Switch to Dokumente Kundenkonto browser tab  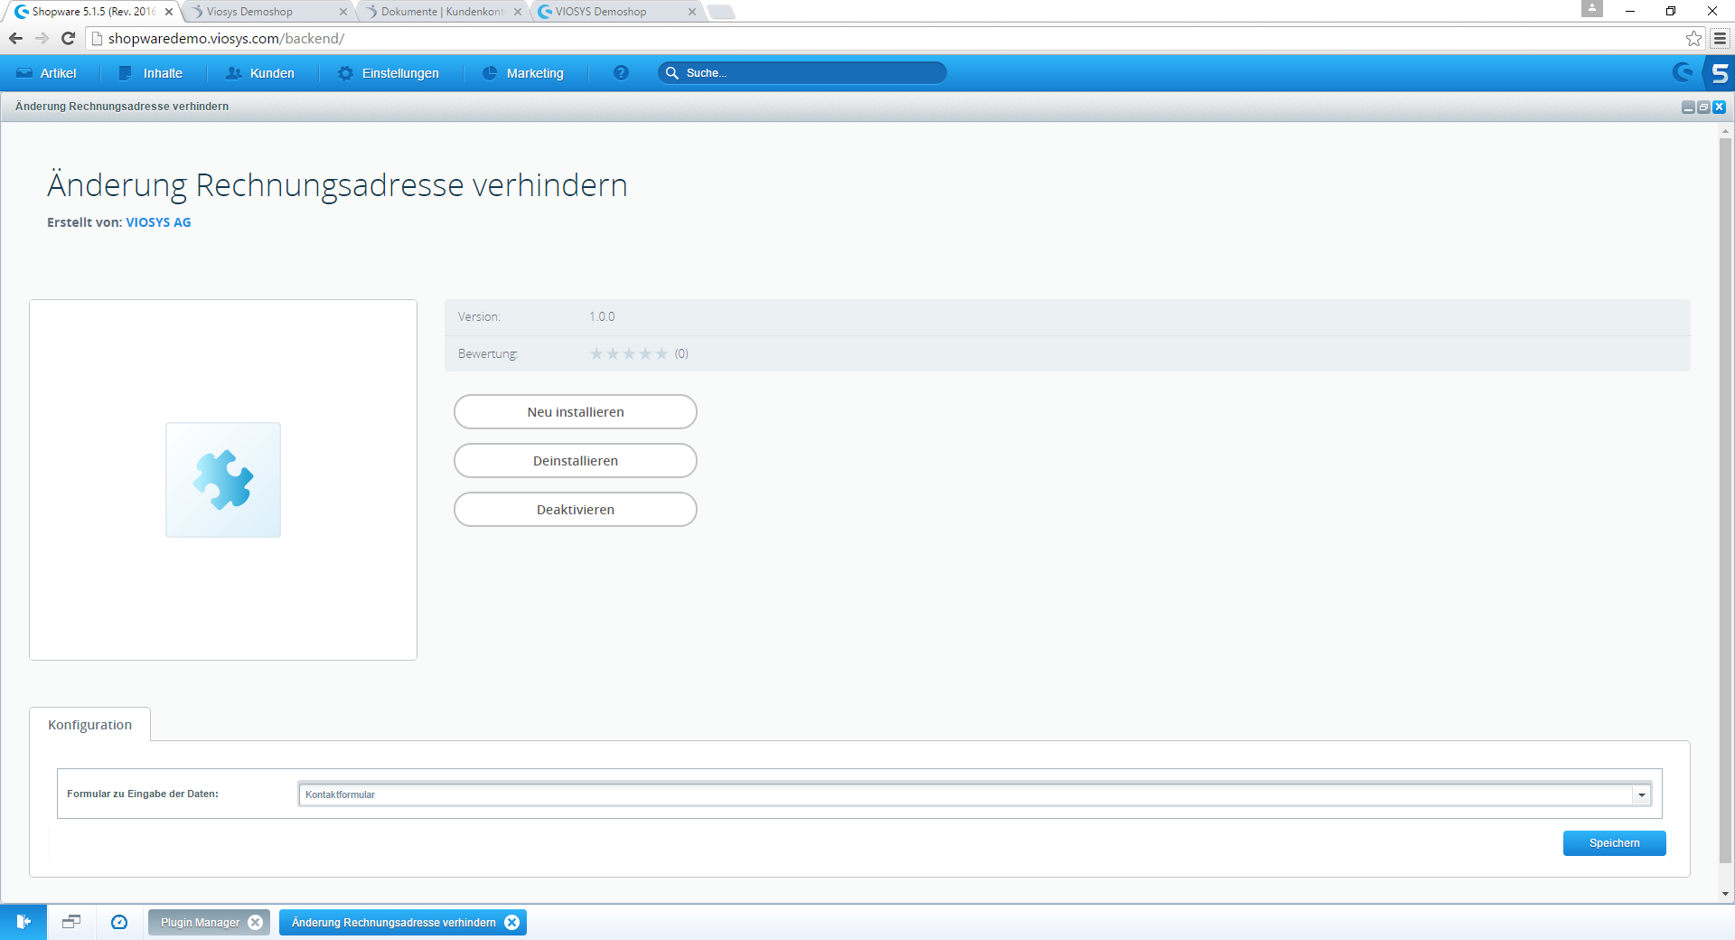pos(441,12)
